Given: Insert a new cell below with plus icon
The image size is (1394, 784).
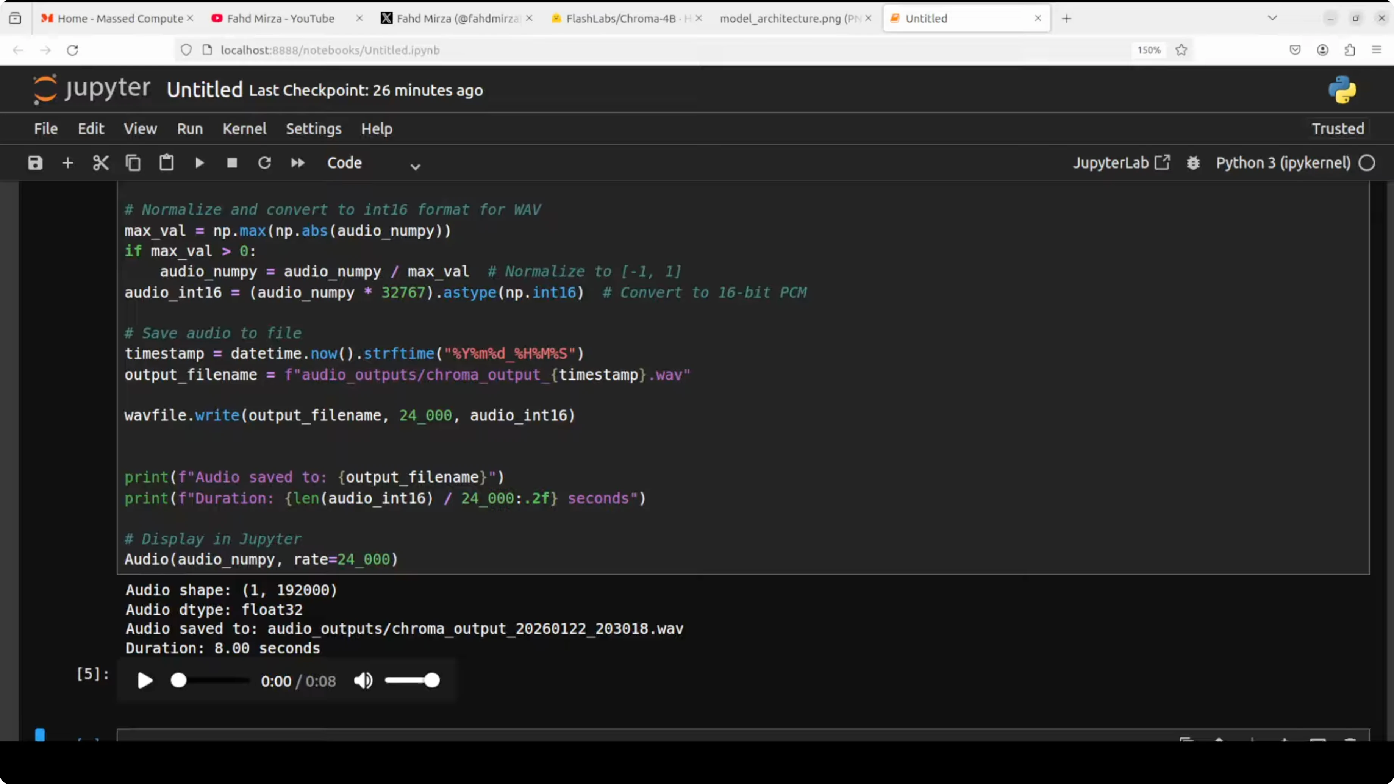Looking at the screenshot, I should point(68,163).
